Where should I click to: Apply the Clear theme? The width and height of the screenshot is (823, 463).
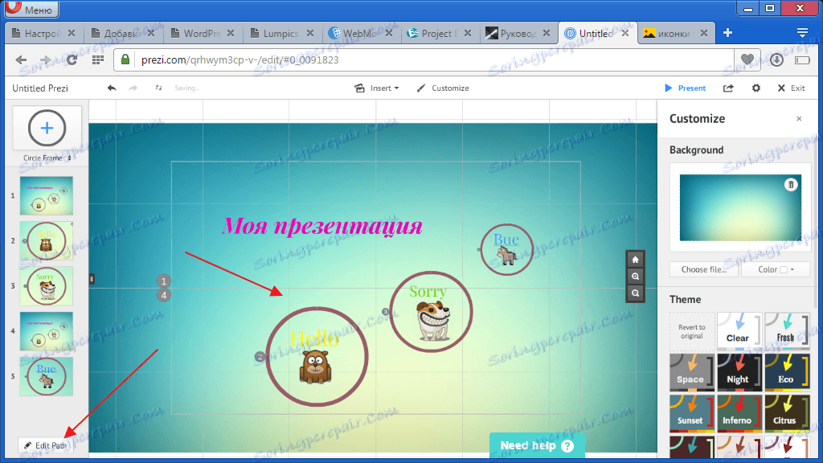tap(739, 331)
